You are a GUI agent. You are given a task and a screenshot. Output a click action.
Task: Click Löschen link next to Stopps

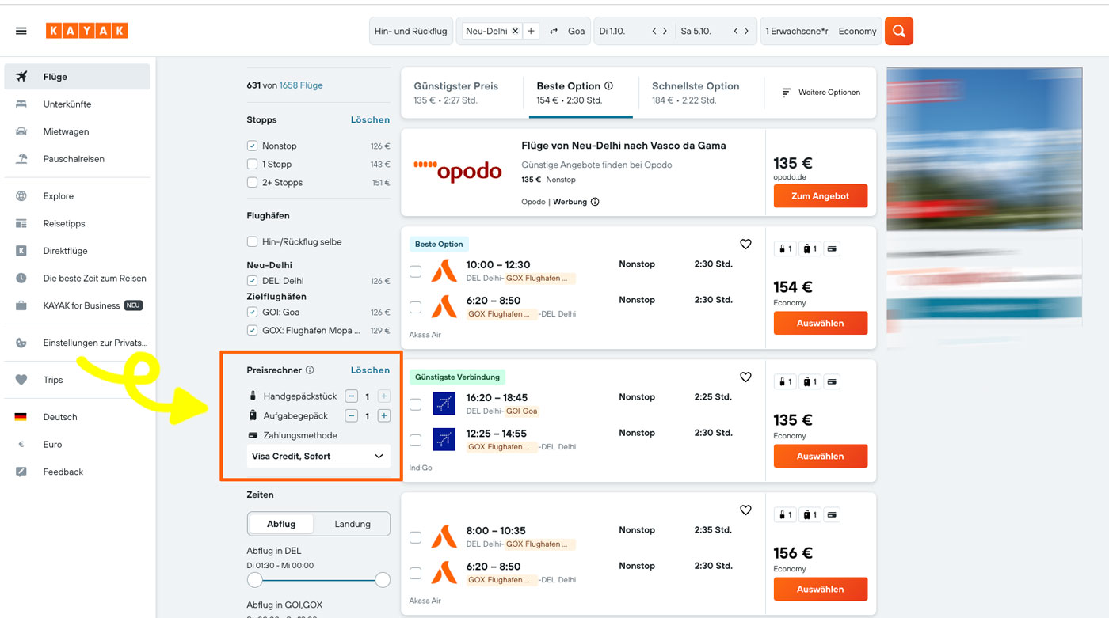click(370, 120)
